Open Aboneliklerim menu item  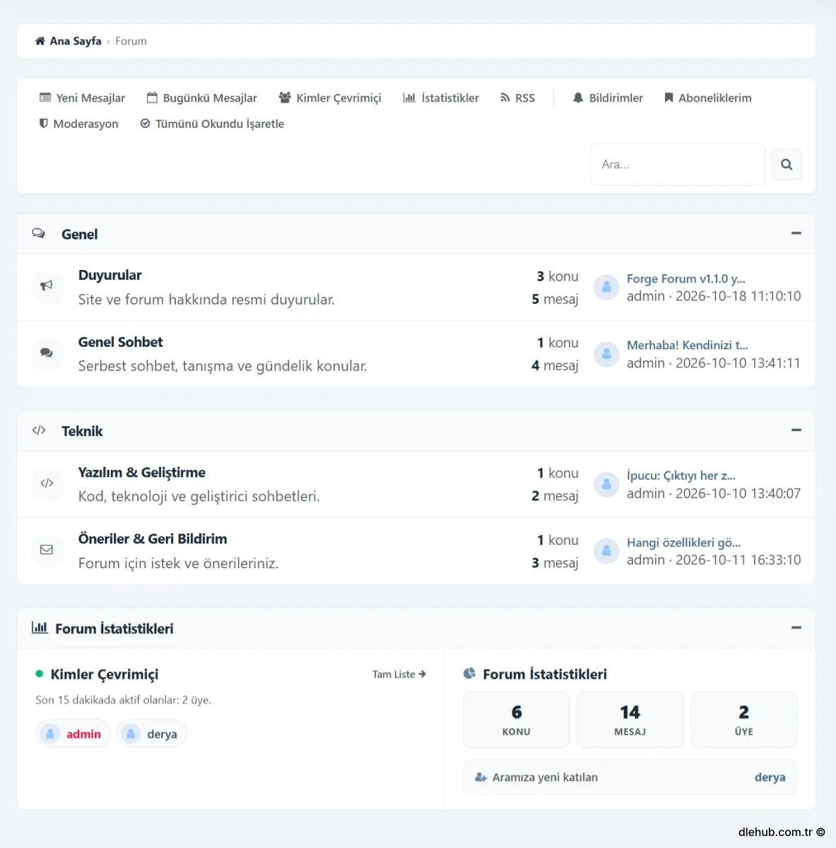tap(707, 98)
